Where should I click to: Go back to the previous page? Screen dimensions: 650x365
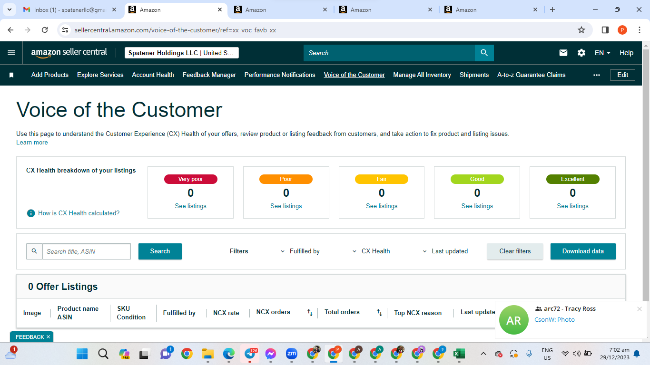click(11, 30)
